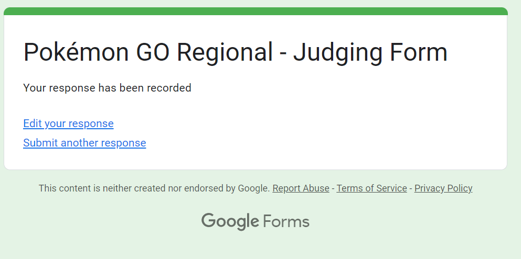Open the Terms of Service link
Screen dimensions: 521x259
[371, 188]
